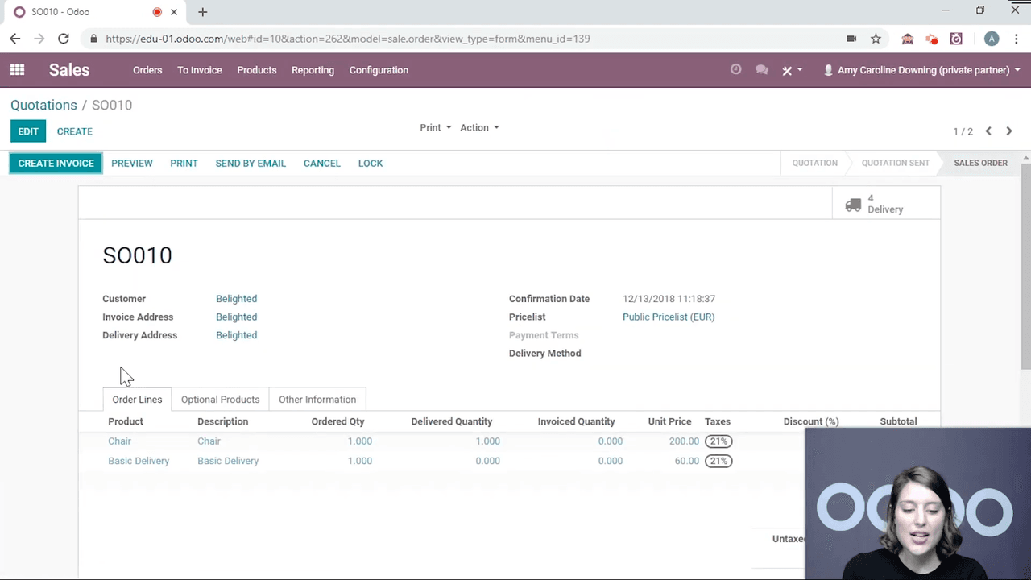Open the debug tools dropdown
The width and height of the screenshot is (1031, 580).
(x=793, y=70)
